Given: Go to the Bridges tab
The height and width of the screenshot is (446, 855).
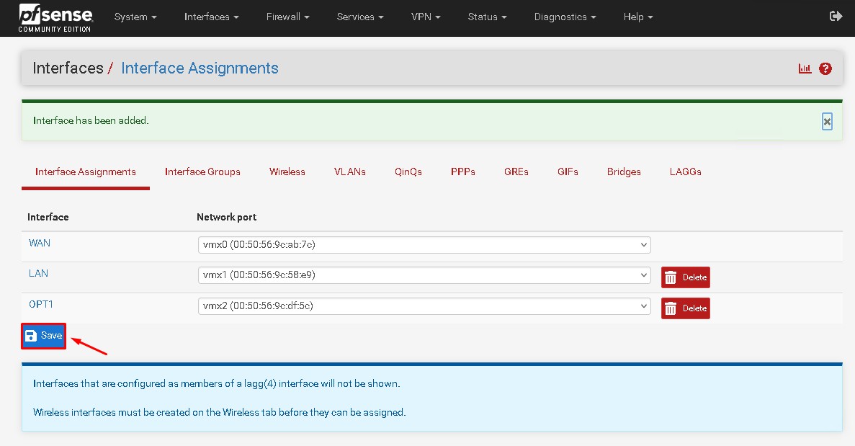Looking at the screenshot, I should click(x=624, y=172).
